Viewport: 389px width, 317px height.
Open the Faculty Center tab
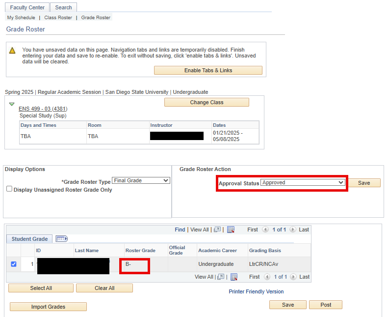[27, 7]
